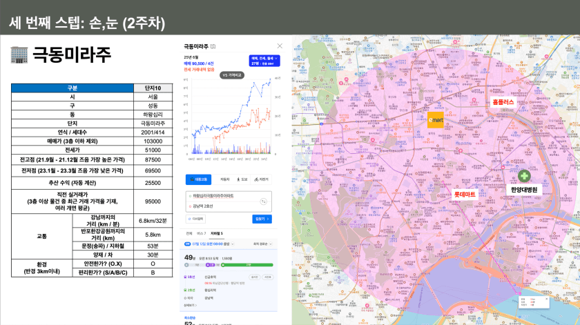Click the 53분 문정 subway time cell

click(x=153, y=246)
